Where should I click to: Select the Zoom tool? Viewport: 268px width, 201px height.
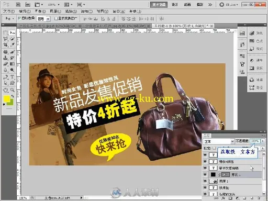coord(12,90)
